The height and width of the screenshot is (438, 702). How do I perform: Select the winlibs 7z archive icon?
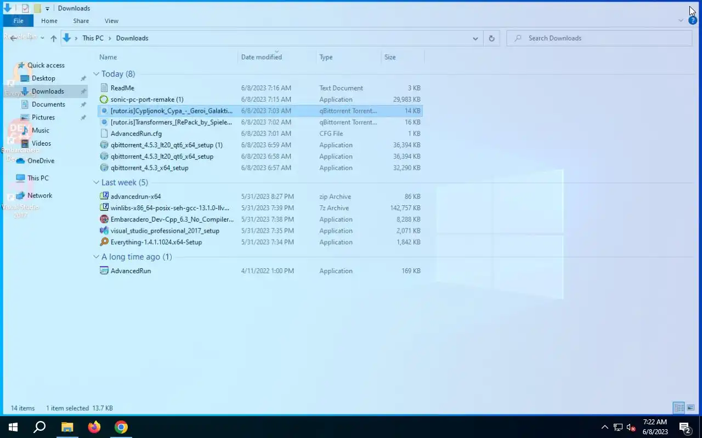click(104, 208)
